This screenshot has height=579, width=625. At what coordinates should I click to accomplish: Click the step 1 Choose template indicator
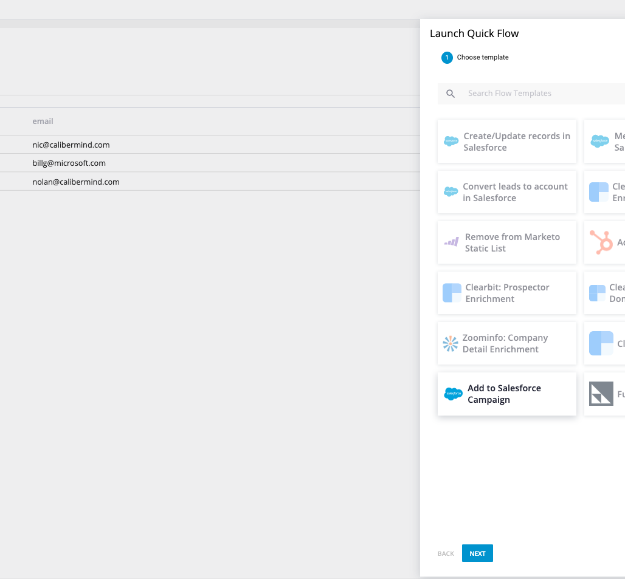[475, 57]
